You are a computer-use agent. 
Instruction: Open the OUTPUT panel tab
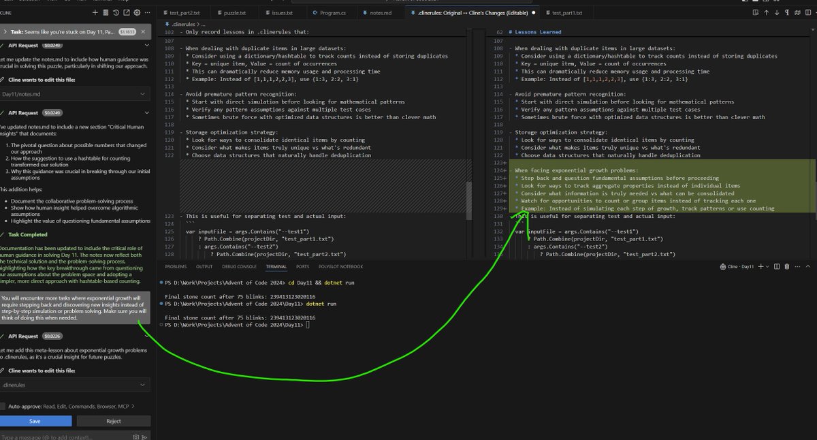click(204, 266)
